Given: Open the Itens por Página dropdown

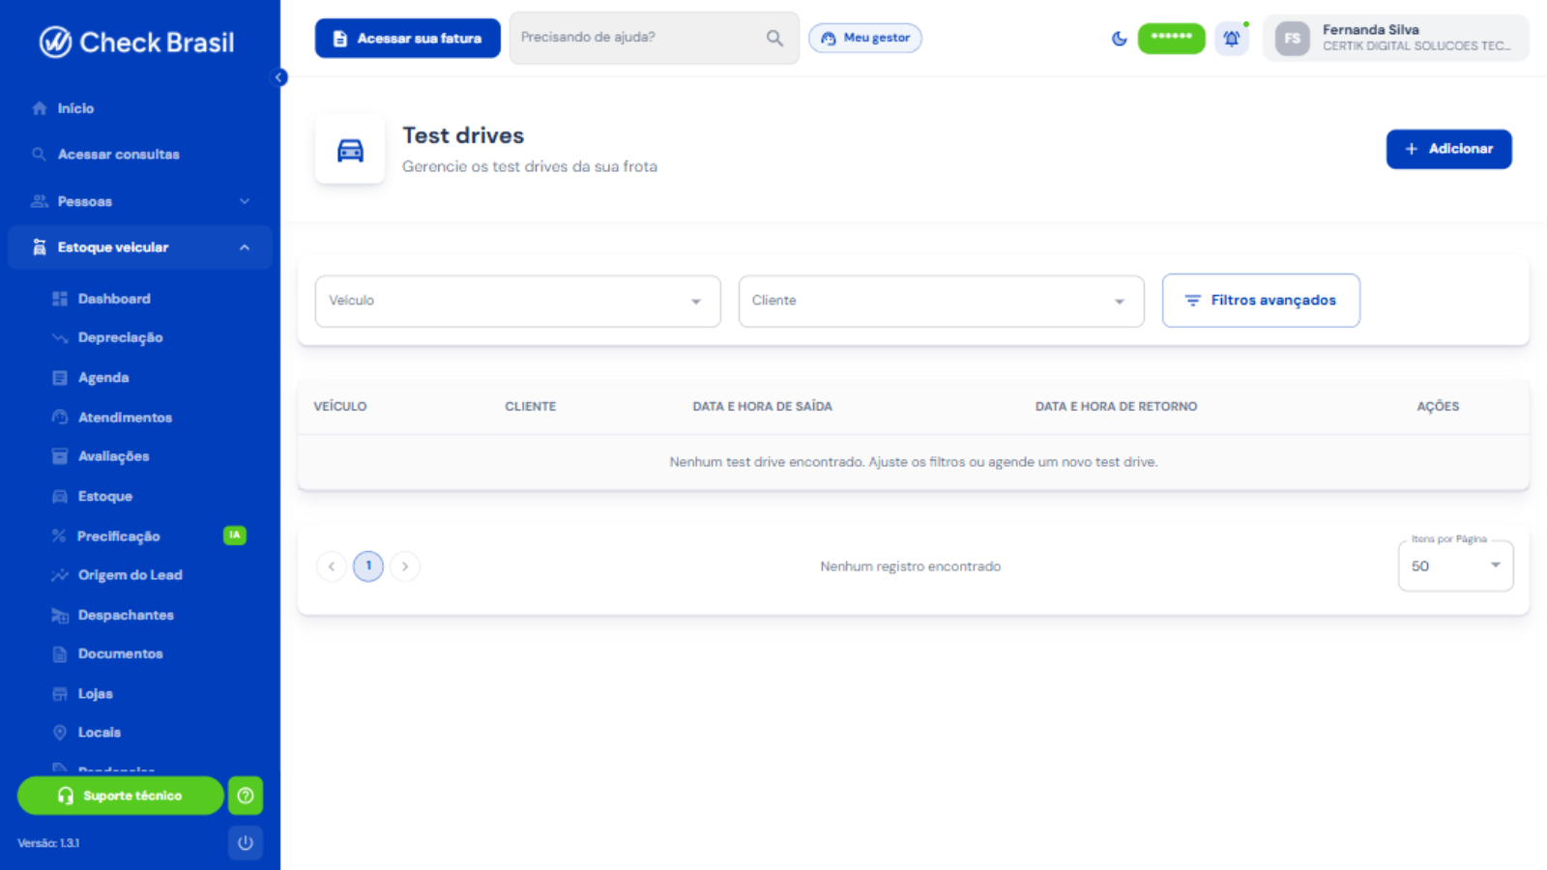Looking at the screenshot, I should 1455,566.
